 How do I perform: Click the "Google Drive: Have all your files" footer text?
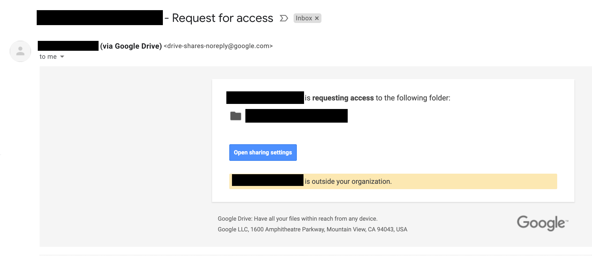[297, 219]
